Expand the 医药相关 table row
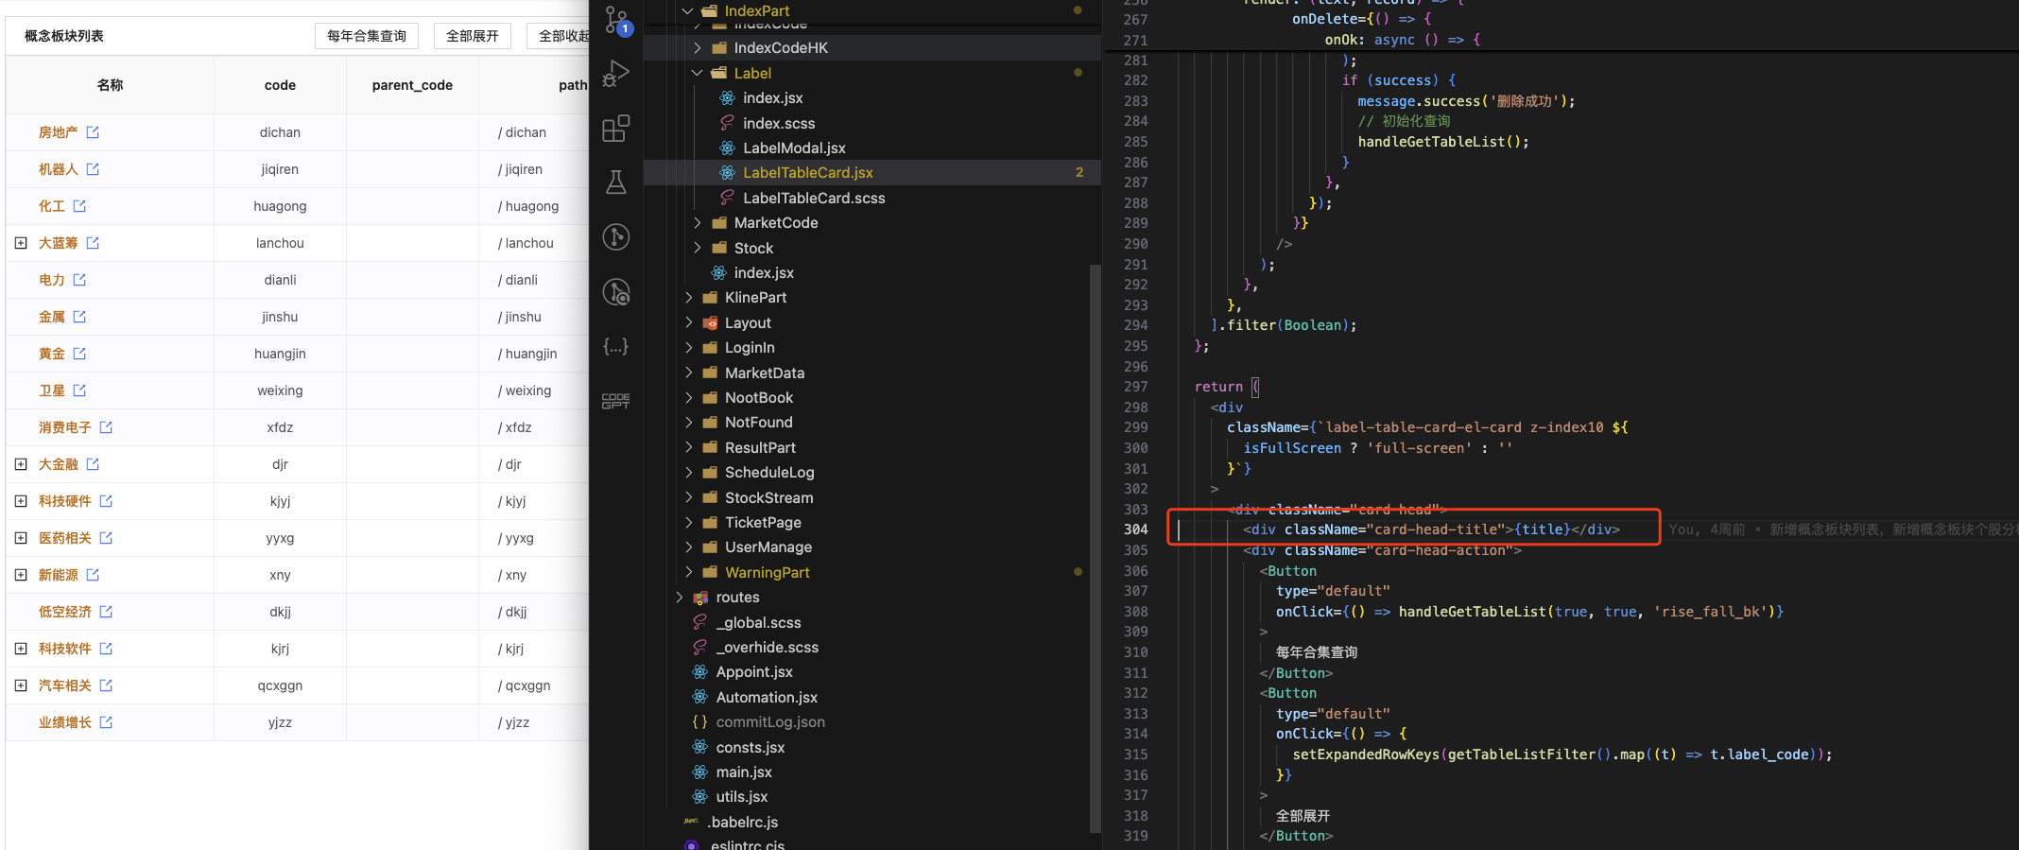Screen dimensions: 2019x850 point(21,538)
